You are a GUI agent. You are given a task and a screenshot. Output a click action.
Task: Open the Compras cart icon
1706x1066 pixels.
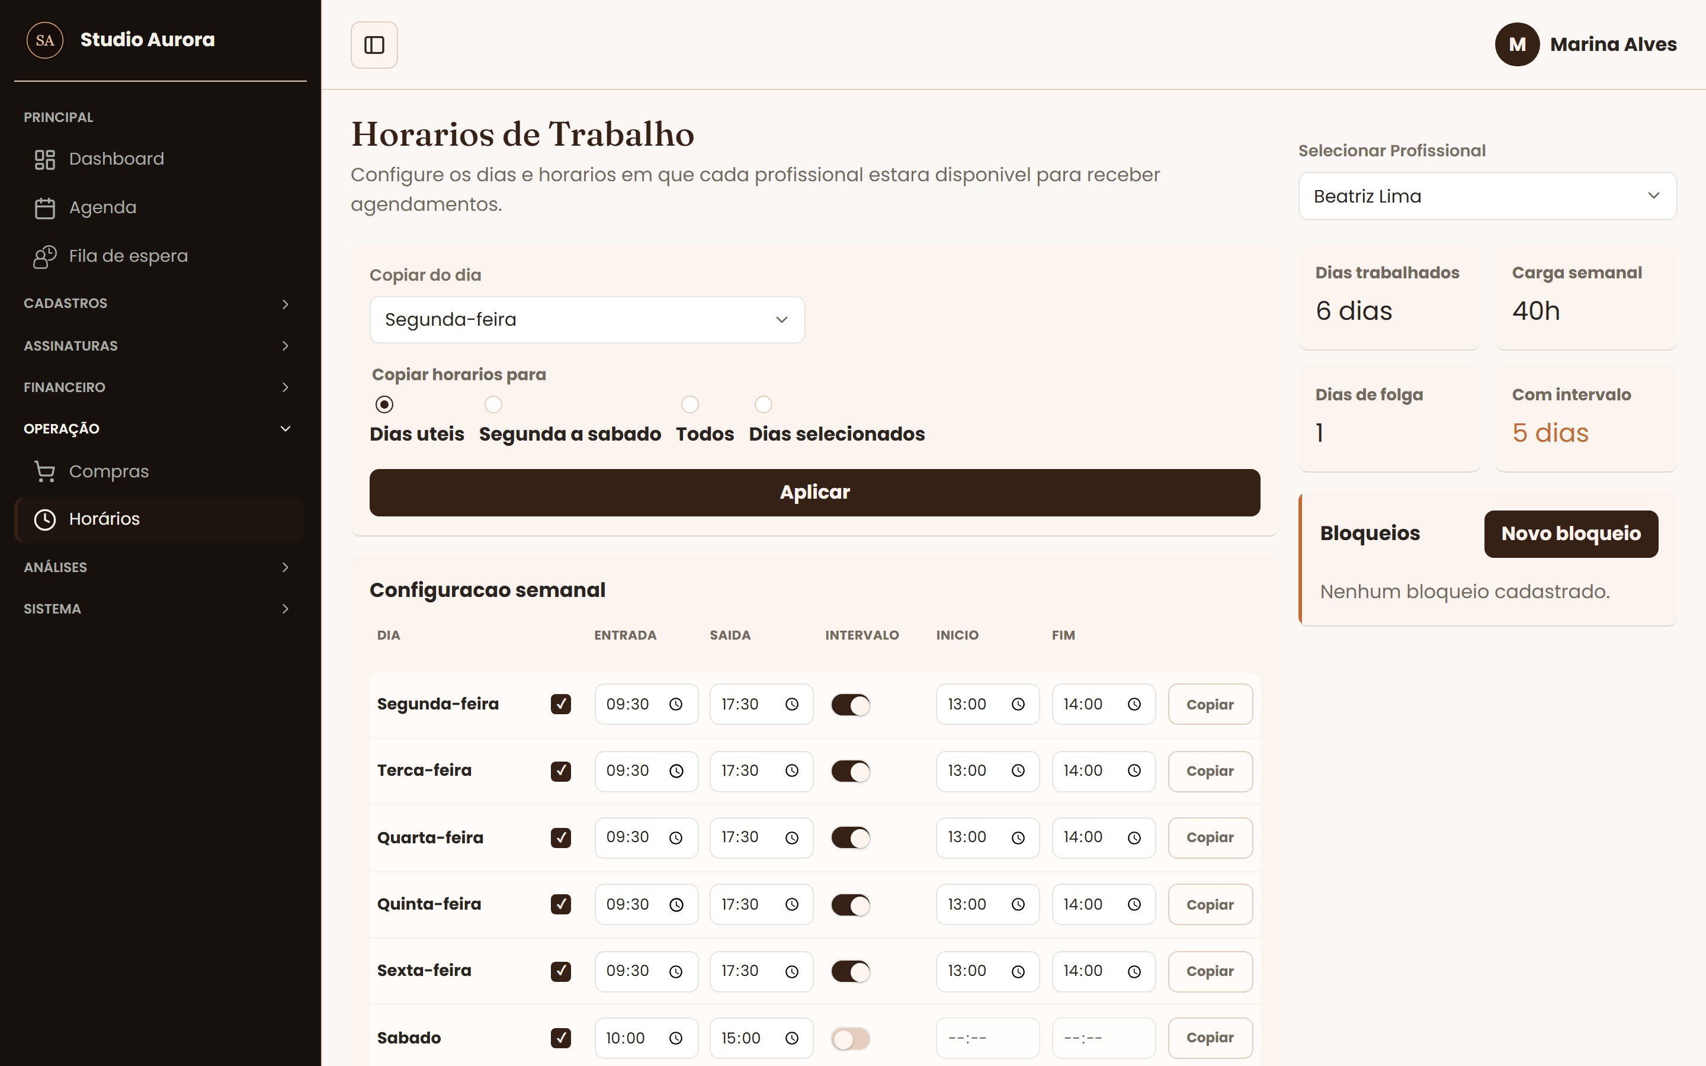coord(45,471)
